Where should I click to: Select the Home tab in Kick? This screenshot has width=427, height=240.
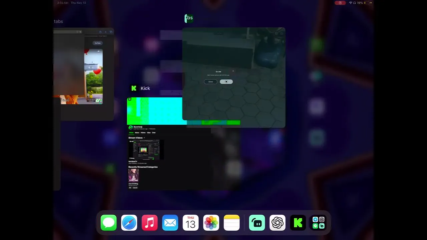pos(131,133)
